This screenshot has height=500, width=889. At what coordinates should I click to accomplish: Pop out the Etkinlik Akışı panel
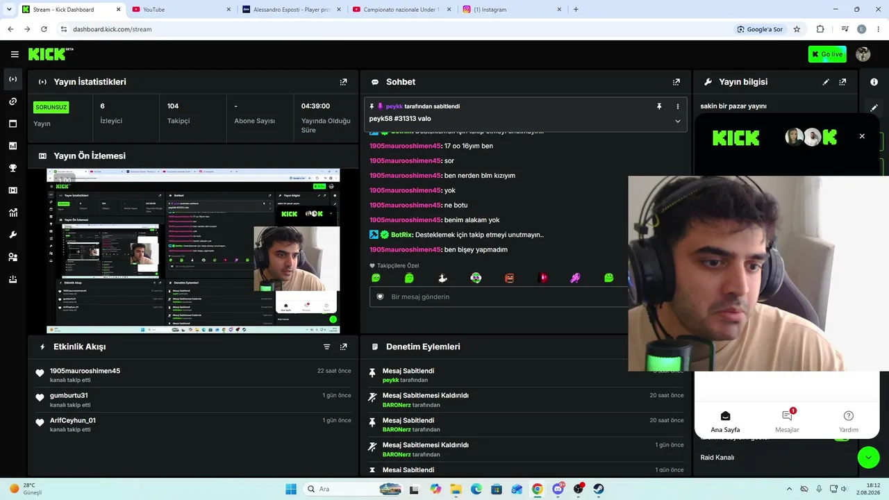pos(343,347)
